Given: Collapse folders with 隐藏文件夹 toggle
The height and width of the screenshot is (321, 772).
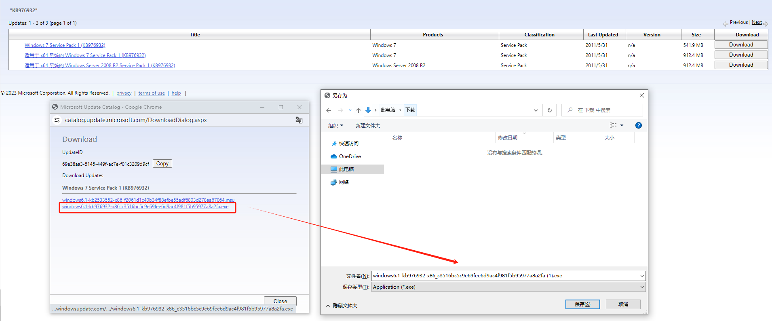Looking at the screenshot, I should pos(342,306).
